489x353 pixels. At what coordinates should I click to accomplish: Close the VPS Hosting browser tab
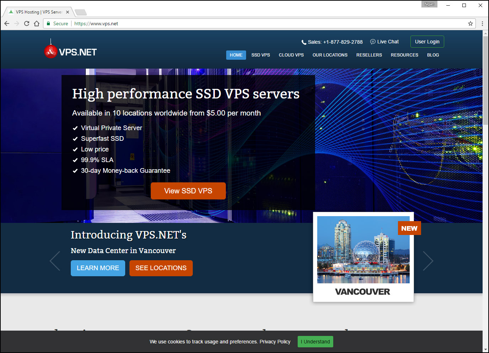[x=68, y=12]
